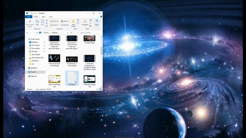
Task: Click the red Delete X icon
Action: 62,21
